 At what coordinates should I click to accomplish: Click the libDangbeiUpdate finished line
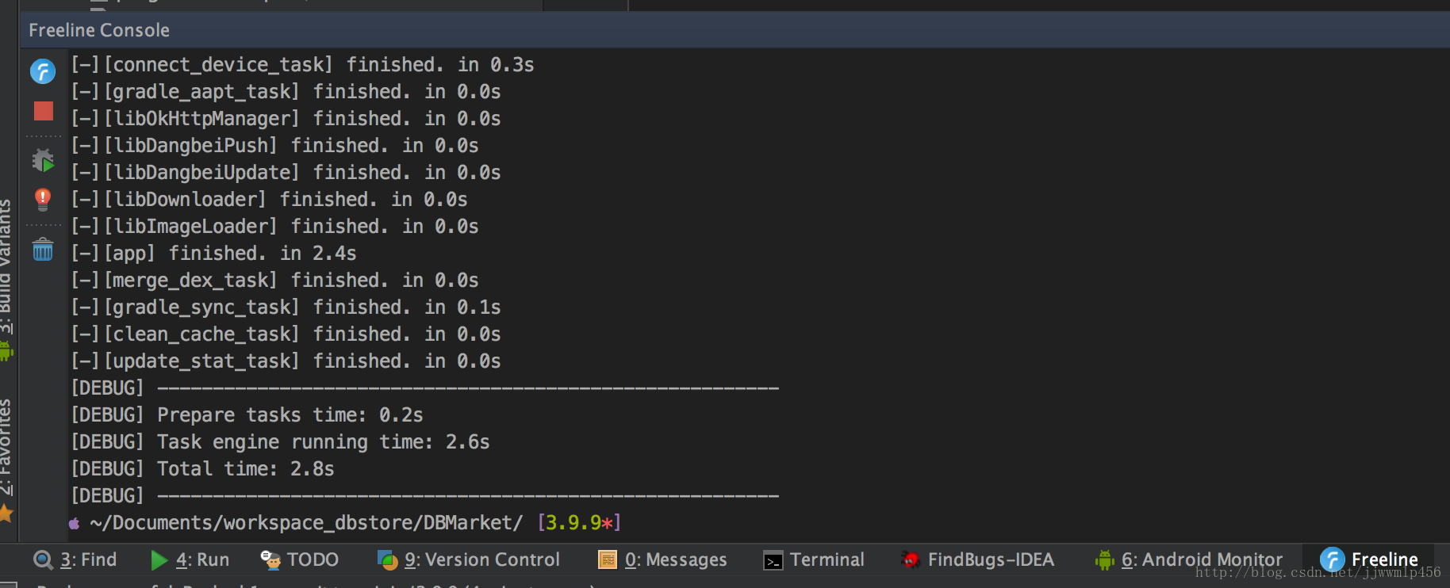[286, 173]
